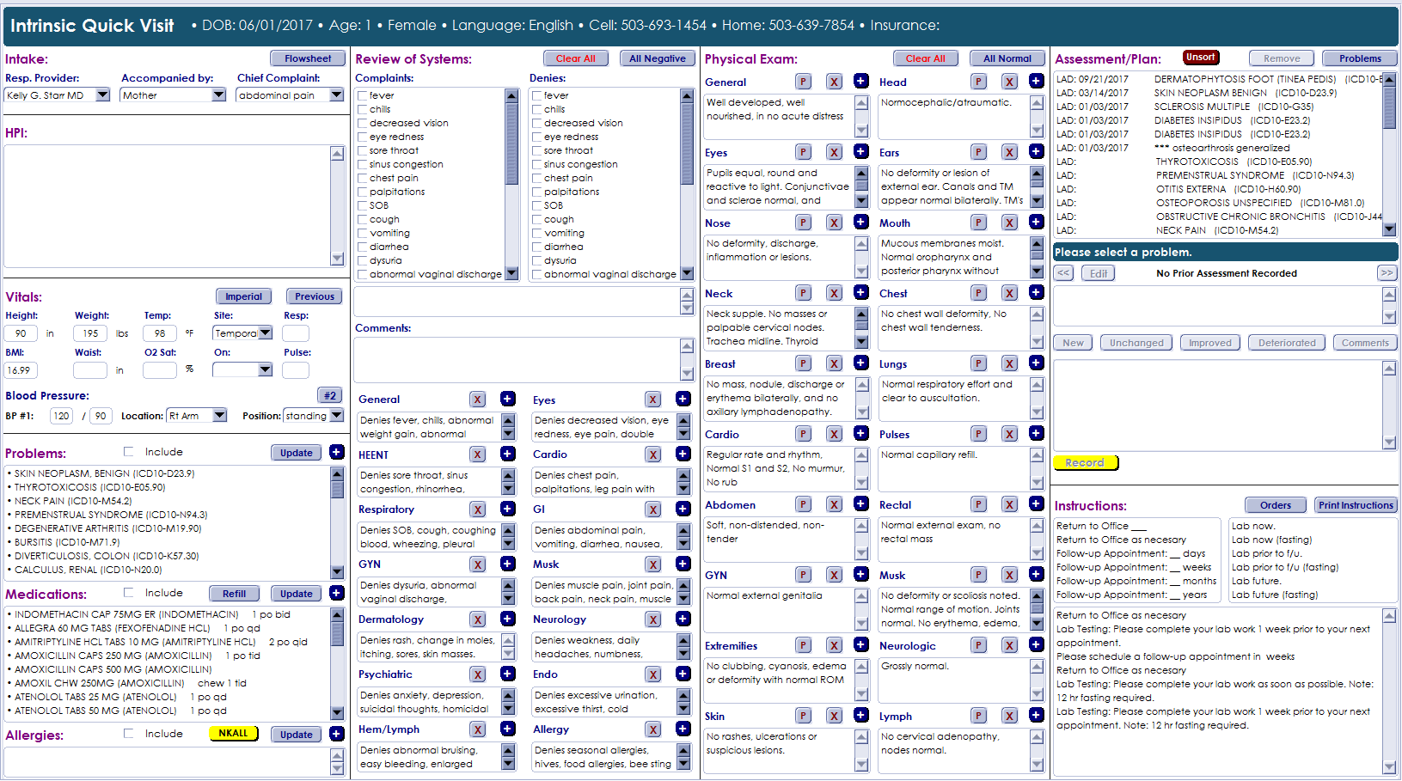Viewport: 1402px width, 781px height.
Task: Check the fever complaint checkbox
Action: click(x=363, y=95)
